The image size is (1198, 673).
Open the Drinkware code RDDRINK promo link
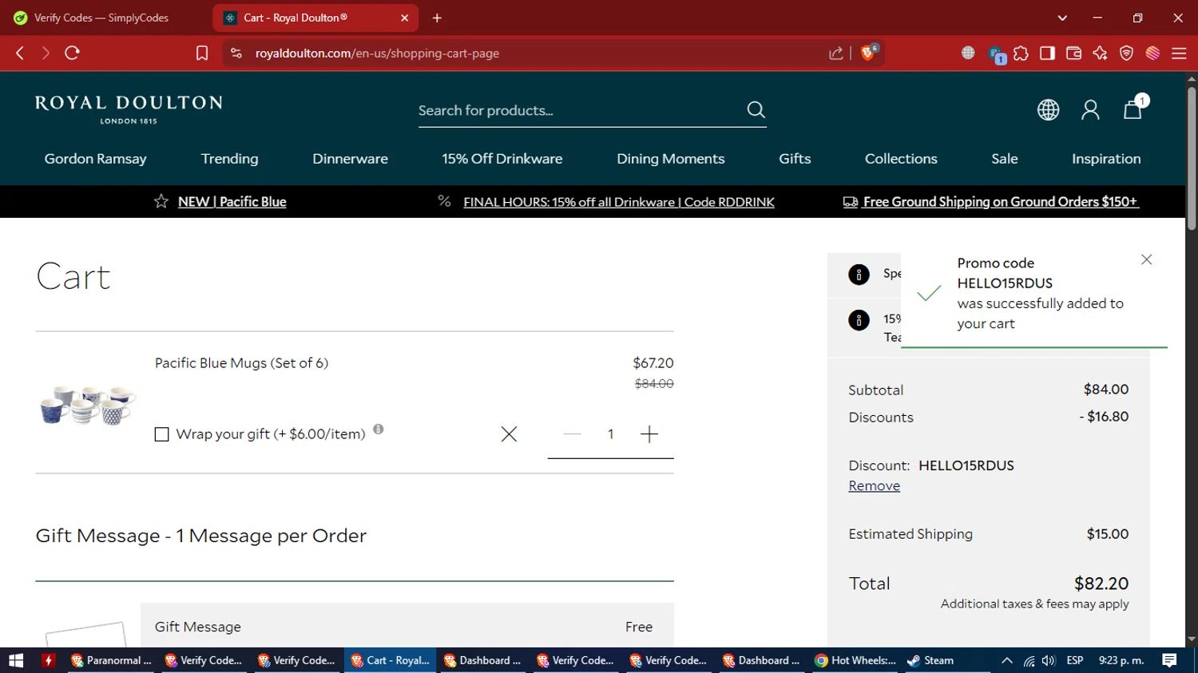tap(619, 202)
